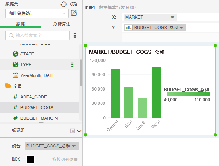This screenshot has height=166, width=219.
Task: Click the edit dataset pencil icon
Action: click(74, 13)
